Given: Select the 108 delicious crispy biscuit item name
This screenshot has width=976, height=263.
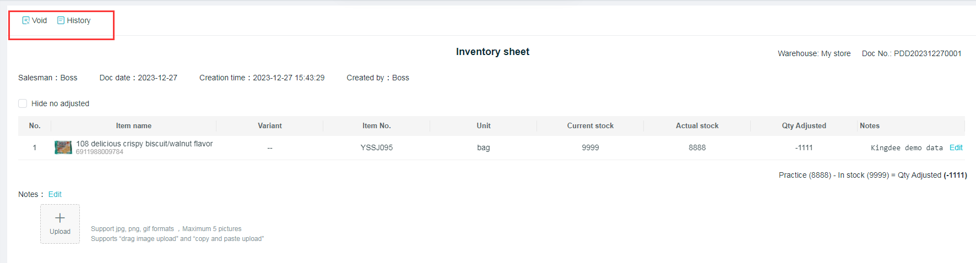Looking at the screenshot, I should point(144,144).
